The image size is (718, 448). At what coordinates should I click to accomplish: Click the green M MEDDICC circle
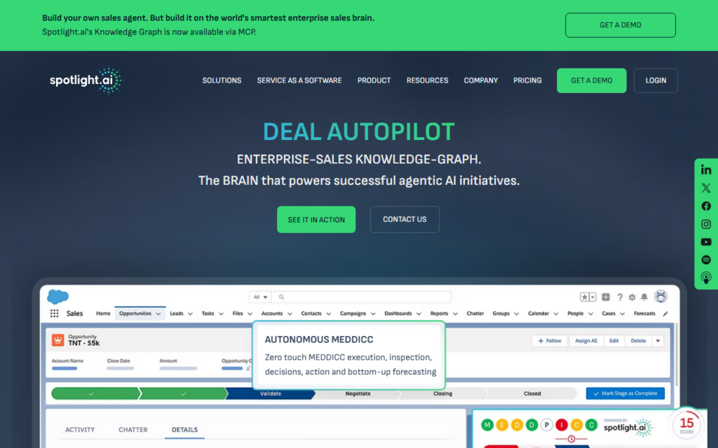tap(487, 425)
